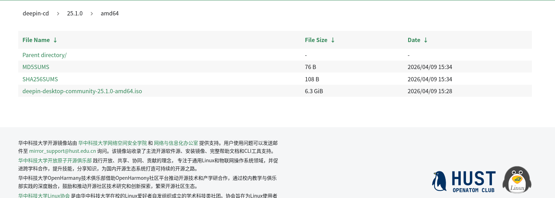555x198 pixels.
Task: Select the 76 B file size cell
Action: tap(310, 67)
